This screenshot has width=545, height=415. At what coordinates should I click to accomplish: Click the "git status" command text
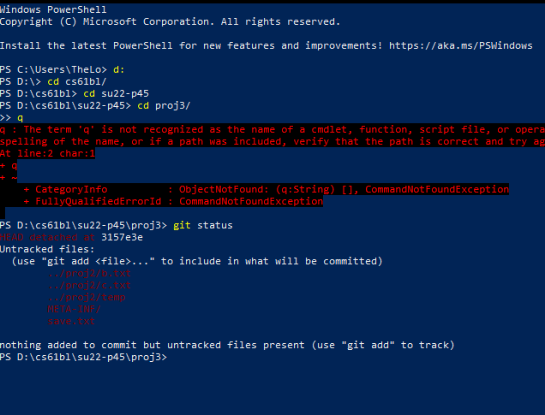tap(203, 224)
